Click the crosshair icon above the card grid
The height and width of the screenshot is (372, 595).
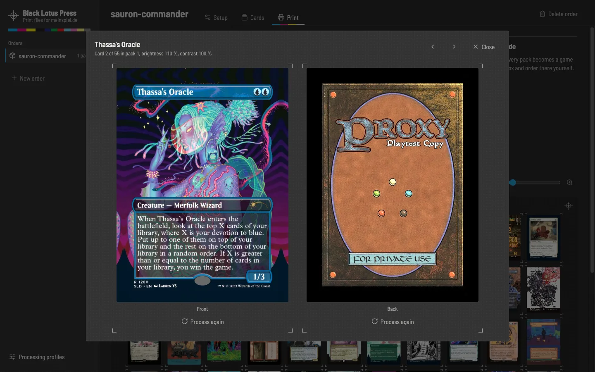569,206
